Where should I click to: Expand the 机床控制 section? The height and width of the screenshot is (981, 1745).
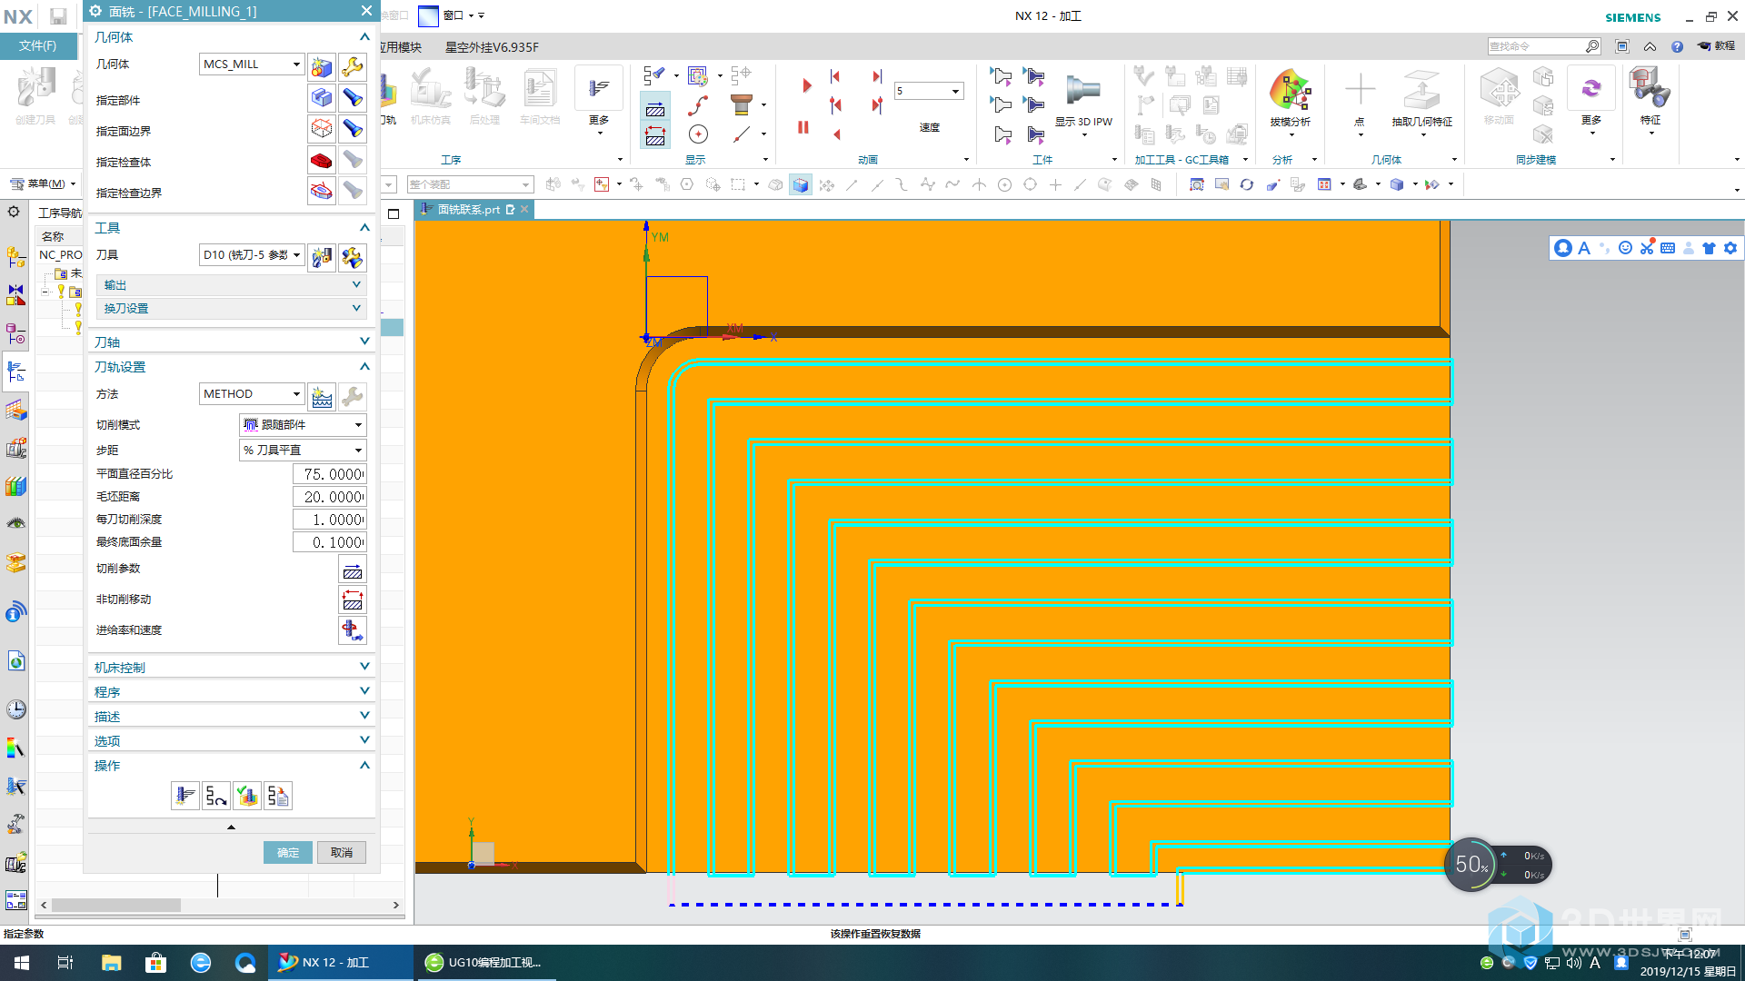click(x=232, y=667)
